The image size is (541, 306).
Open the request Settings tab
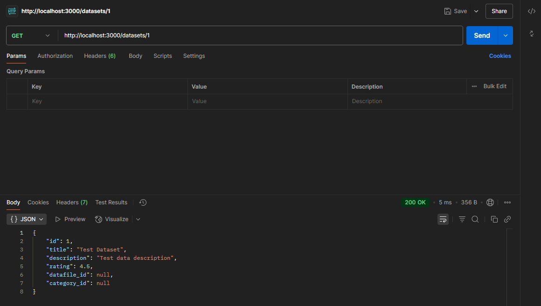[194, 56]
